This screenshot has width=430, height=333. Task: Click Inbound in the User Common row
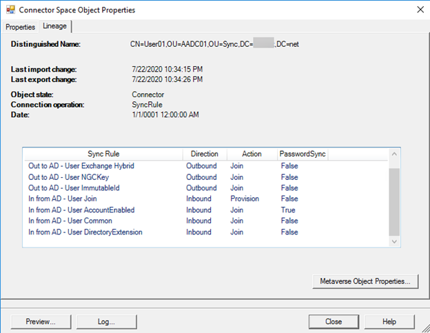[x=199, y=221]
